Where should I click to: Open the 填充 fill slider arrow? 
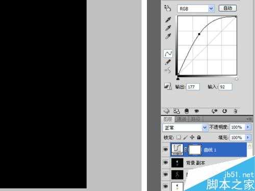coord(247,138)
